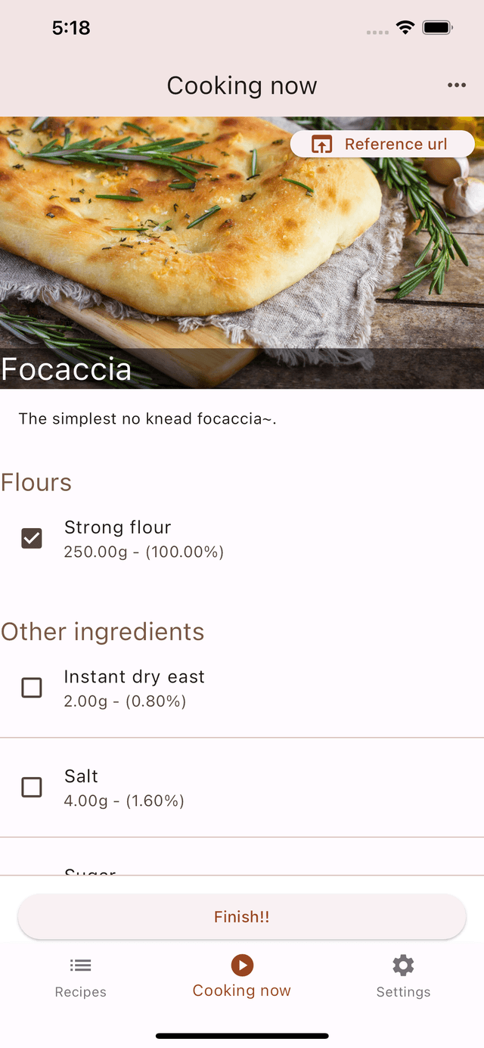484x1048 pixels.
Task: Tap the cellular signal dots indicator
Action: [x=376, y=30]
